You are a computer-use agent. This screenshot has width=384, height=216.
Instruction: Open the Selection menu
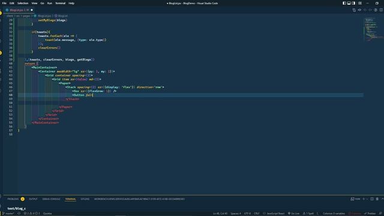coord(23,3)
